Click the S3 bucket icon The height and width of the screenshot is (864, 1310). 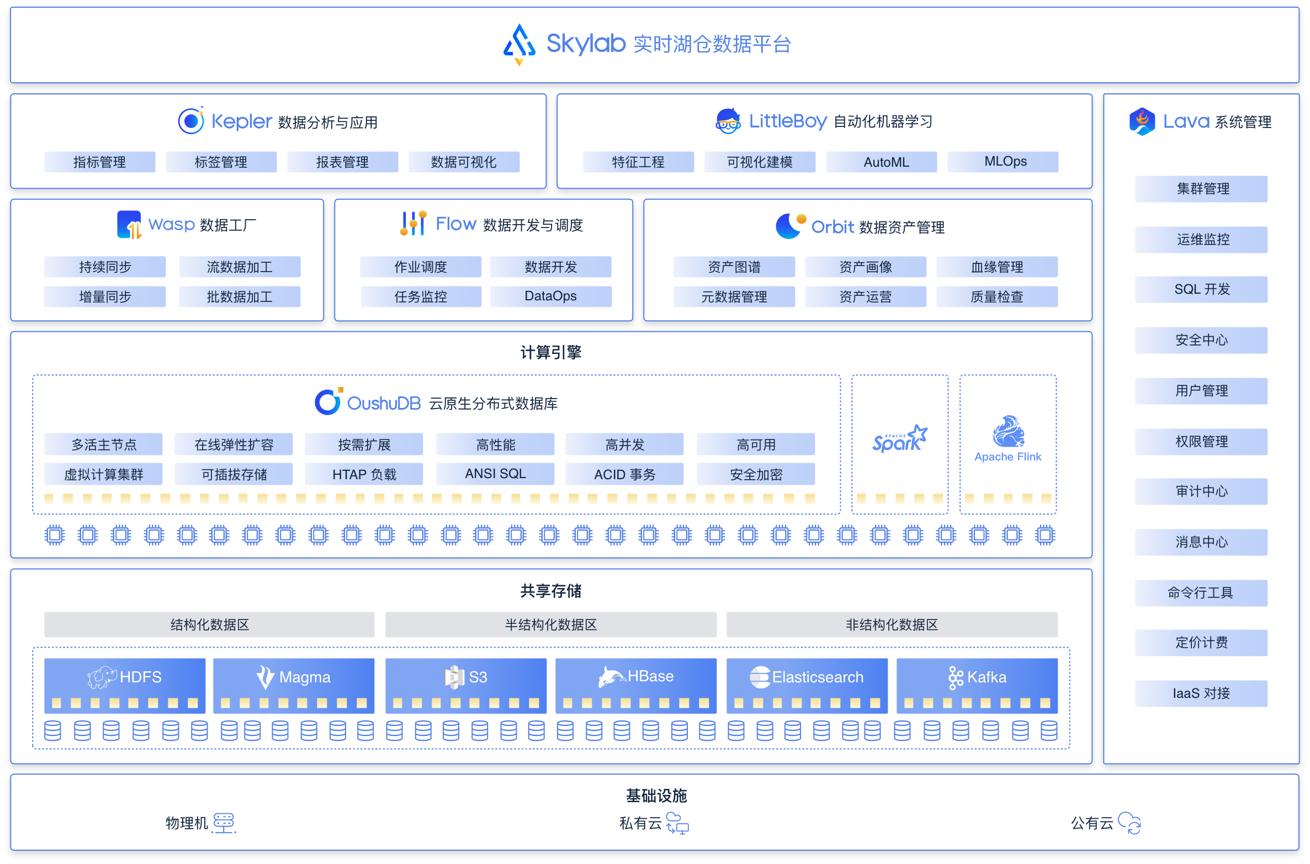pyautogui.click(x=454, y=677)
